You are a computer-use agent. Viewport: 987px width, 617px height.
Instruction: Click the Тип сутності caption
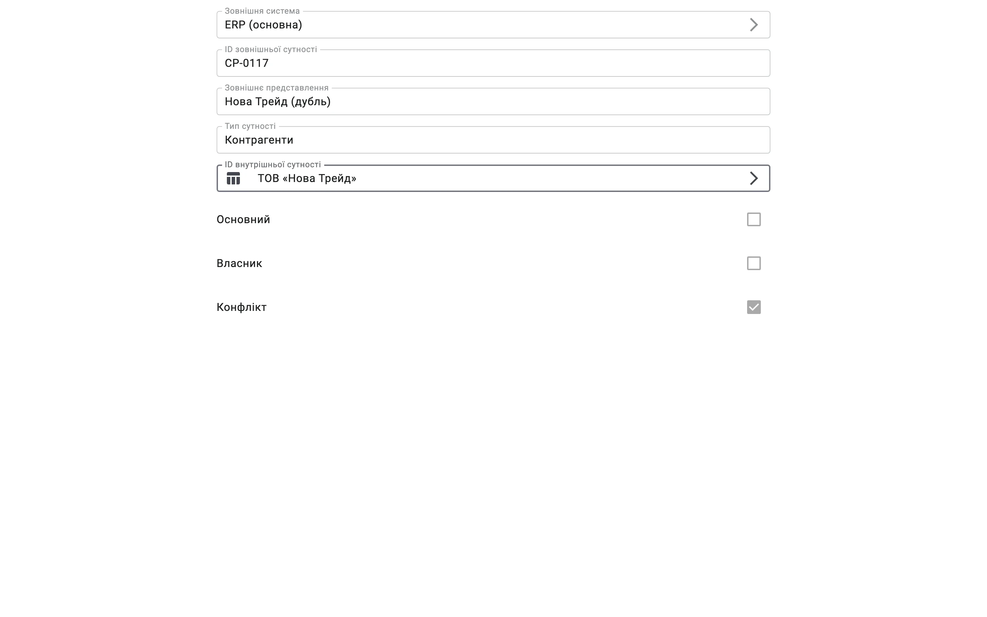pyautogui.click(x=250, y=126)
